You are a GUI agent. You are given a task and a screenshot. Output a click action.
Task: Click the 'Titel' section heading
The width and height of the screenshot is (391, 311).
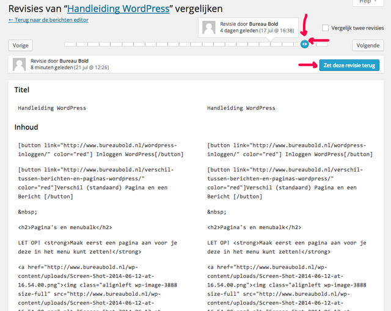[22, 90]
